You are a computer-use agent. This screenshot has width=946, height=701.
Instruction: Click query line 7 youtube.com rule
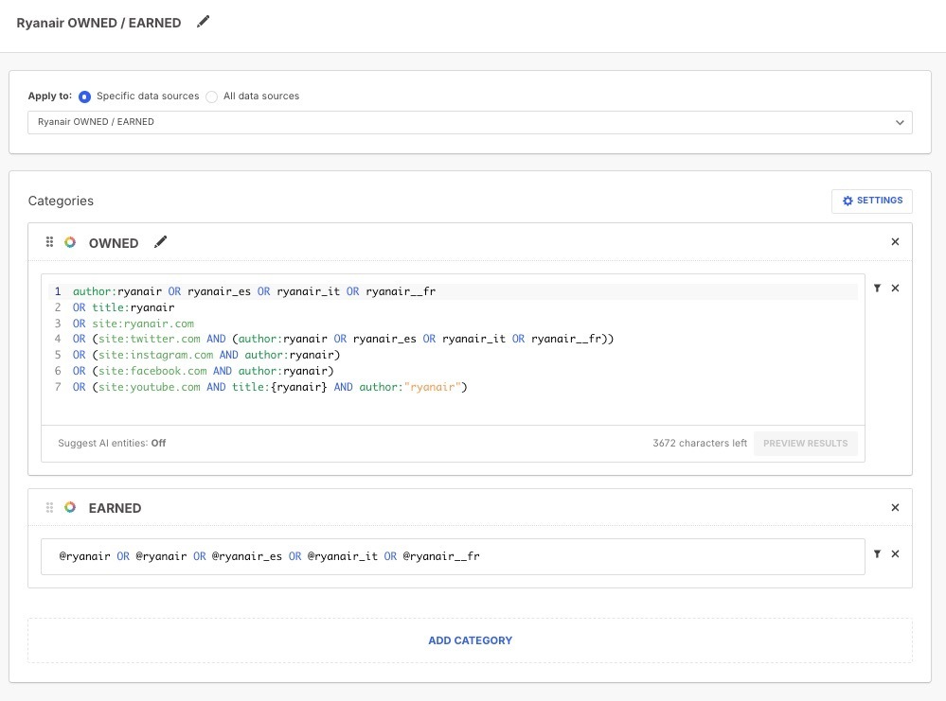pos(270,387)
